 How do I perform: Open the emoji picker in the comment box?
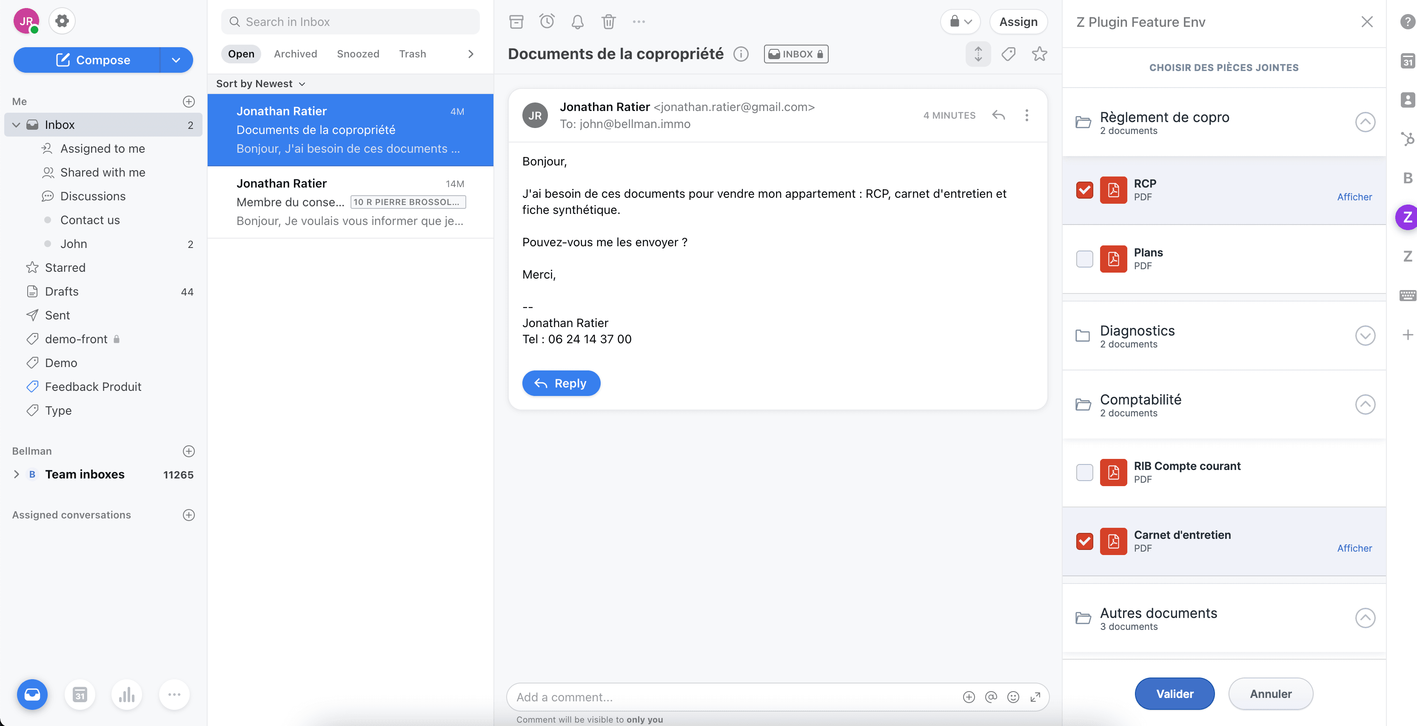(1013, 697)
